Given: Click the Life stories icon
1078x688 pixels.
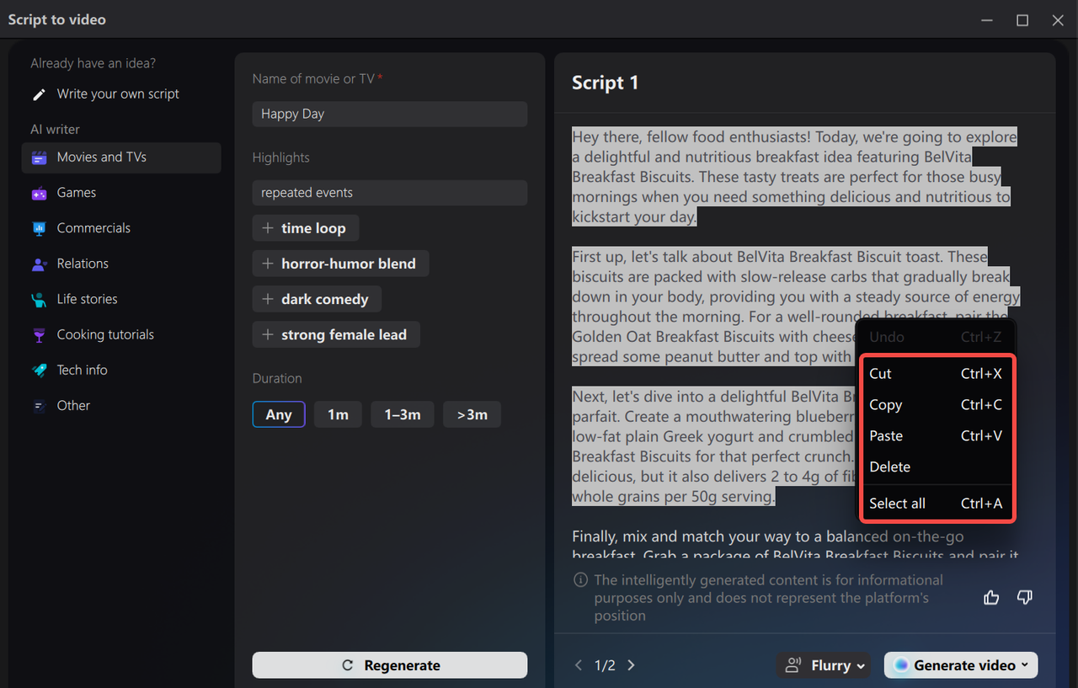Looking at the screenshot, I should click(x=40, y=299).
